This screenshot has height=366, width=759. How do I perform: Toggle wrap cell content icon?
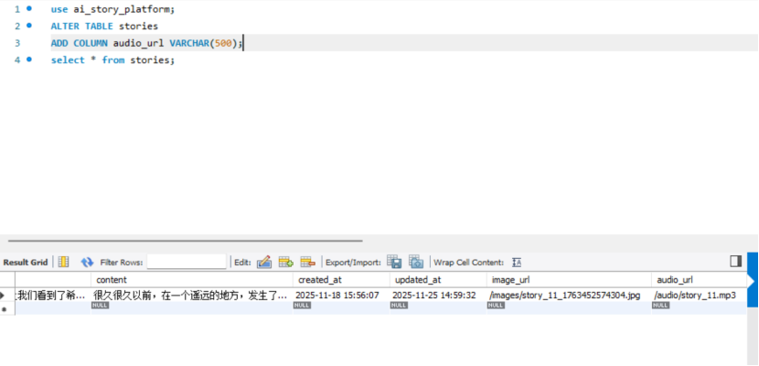[x=517, y=263]
